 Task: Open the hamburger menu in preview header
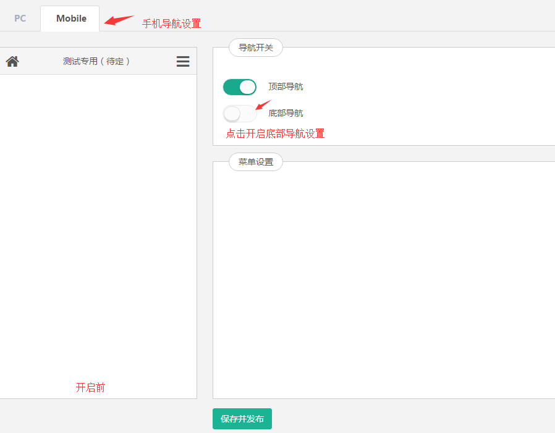point(183,61)
